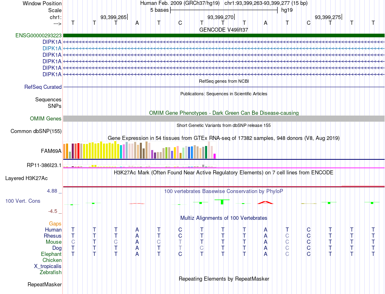Click the GENCODE V49lift37 track title

pos(224,30)
